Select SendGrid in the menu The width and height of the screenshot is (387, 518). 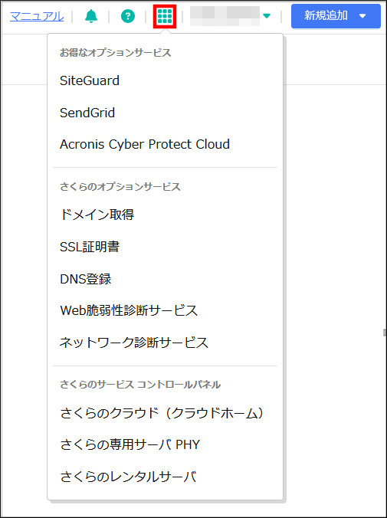[87, 113]
